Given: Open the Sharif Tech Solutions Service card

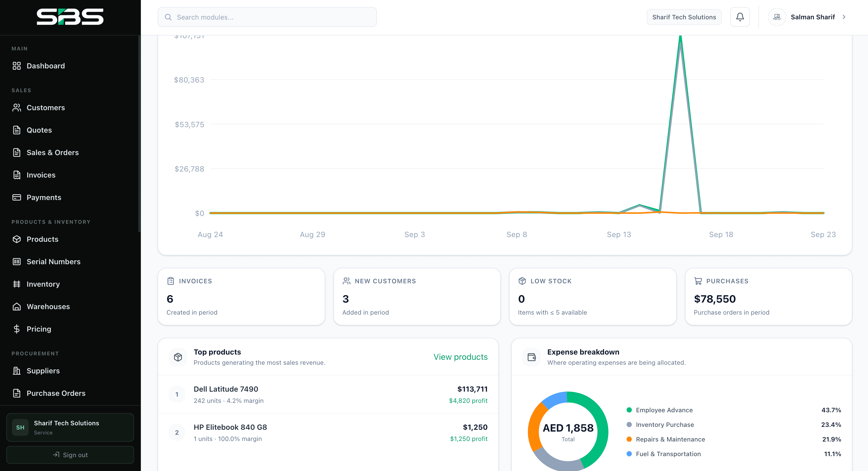Looking at the screenshot, I should point(70,427).
